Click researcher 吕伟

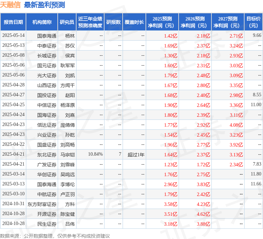[70, 224]
